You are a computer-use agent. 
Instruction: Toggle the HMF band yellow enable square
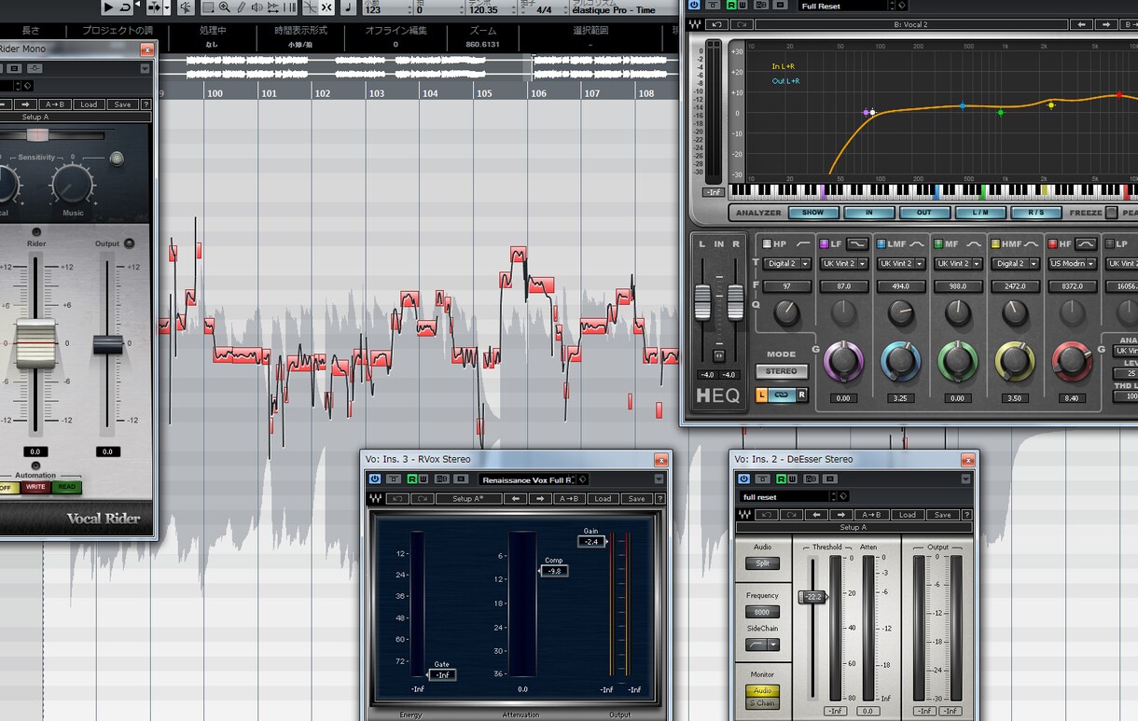point(995,243)
